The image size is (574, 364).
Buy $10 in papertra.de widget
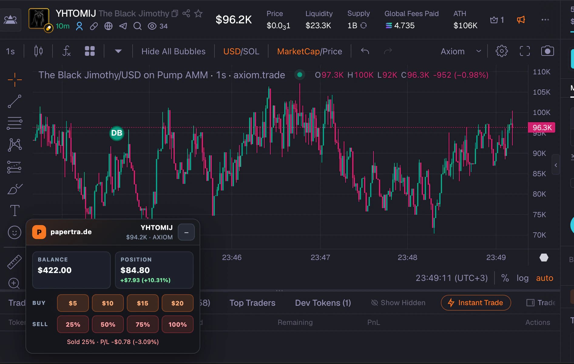coord(108,303)
